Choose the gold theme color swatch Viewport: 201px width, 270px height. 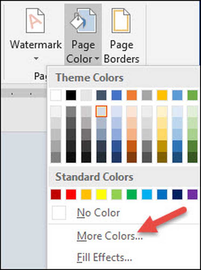coord(162,95)
